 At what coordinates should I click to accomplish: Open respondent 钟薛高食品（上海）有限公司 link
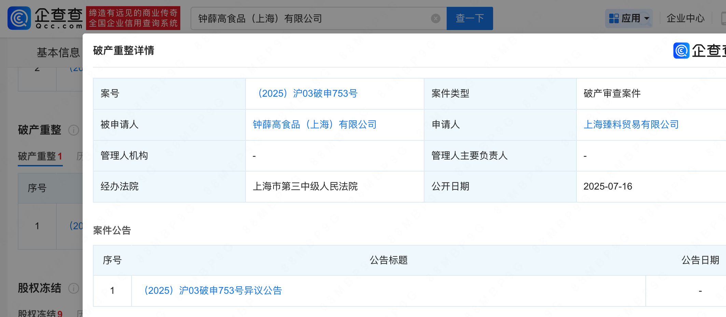(315, 125)
